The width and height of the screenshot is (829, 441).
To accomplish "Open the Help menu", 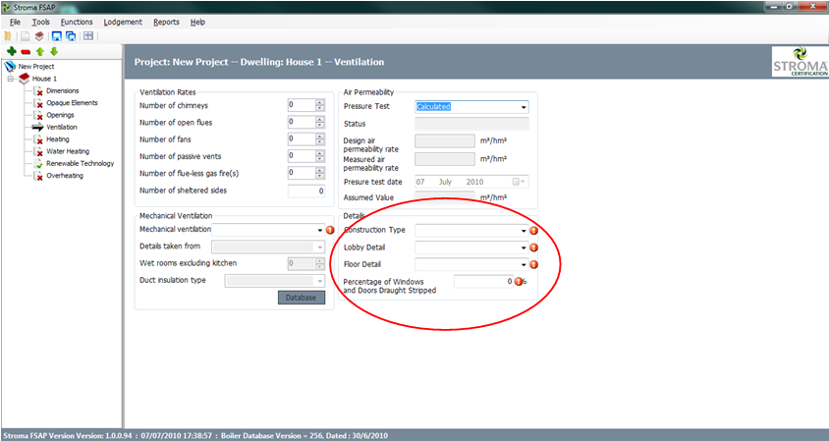I will [x=197, y=22].
